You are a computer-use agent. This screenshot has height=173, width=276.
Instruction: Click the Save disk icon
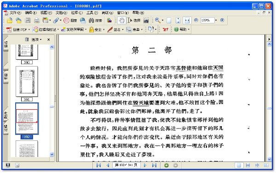(28, 21)
